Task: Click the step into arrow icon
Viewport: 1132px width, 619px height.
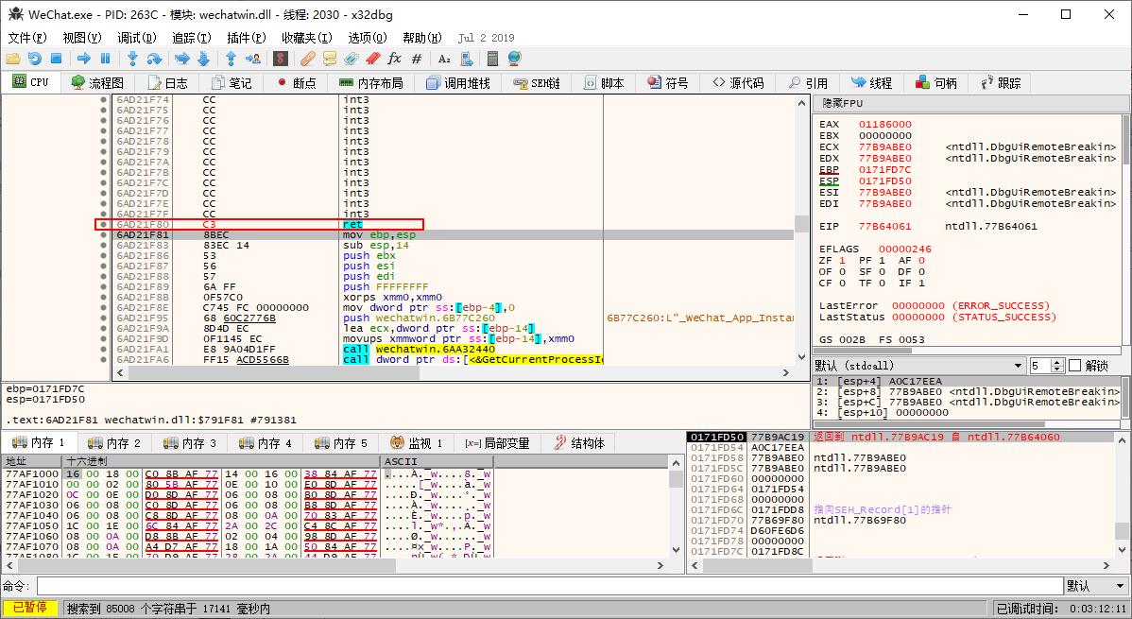Action: [x=132, y=59]
